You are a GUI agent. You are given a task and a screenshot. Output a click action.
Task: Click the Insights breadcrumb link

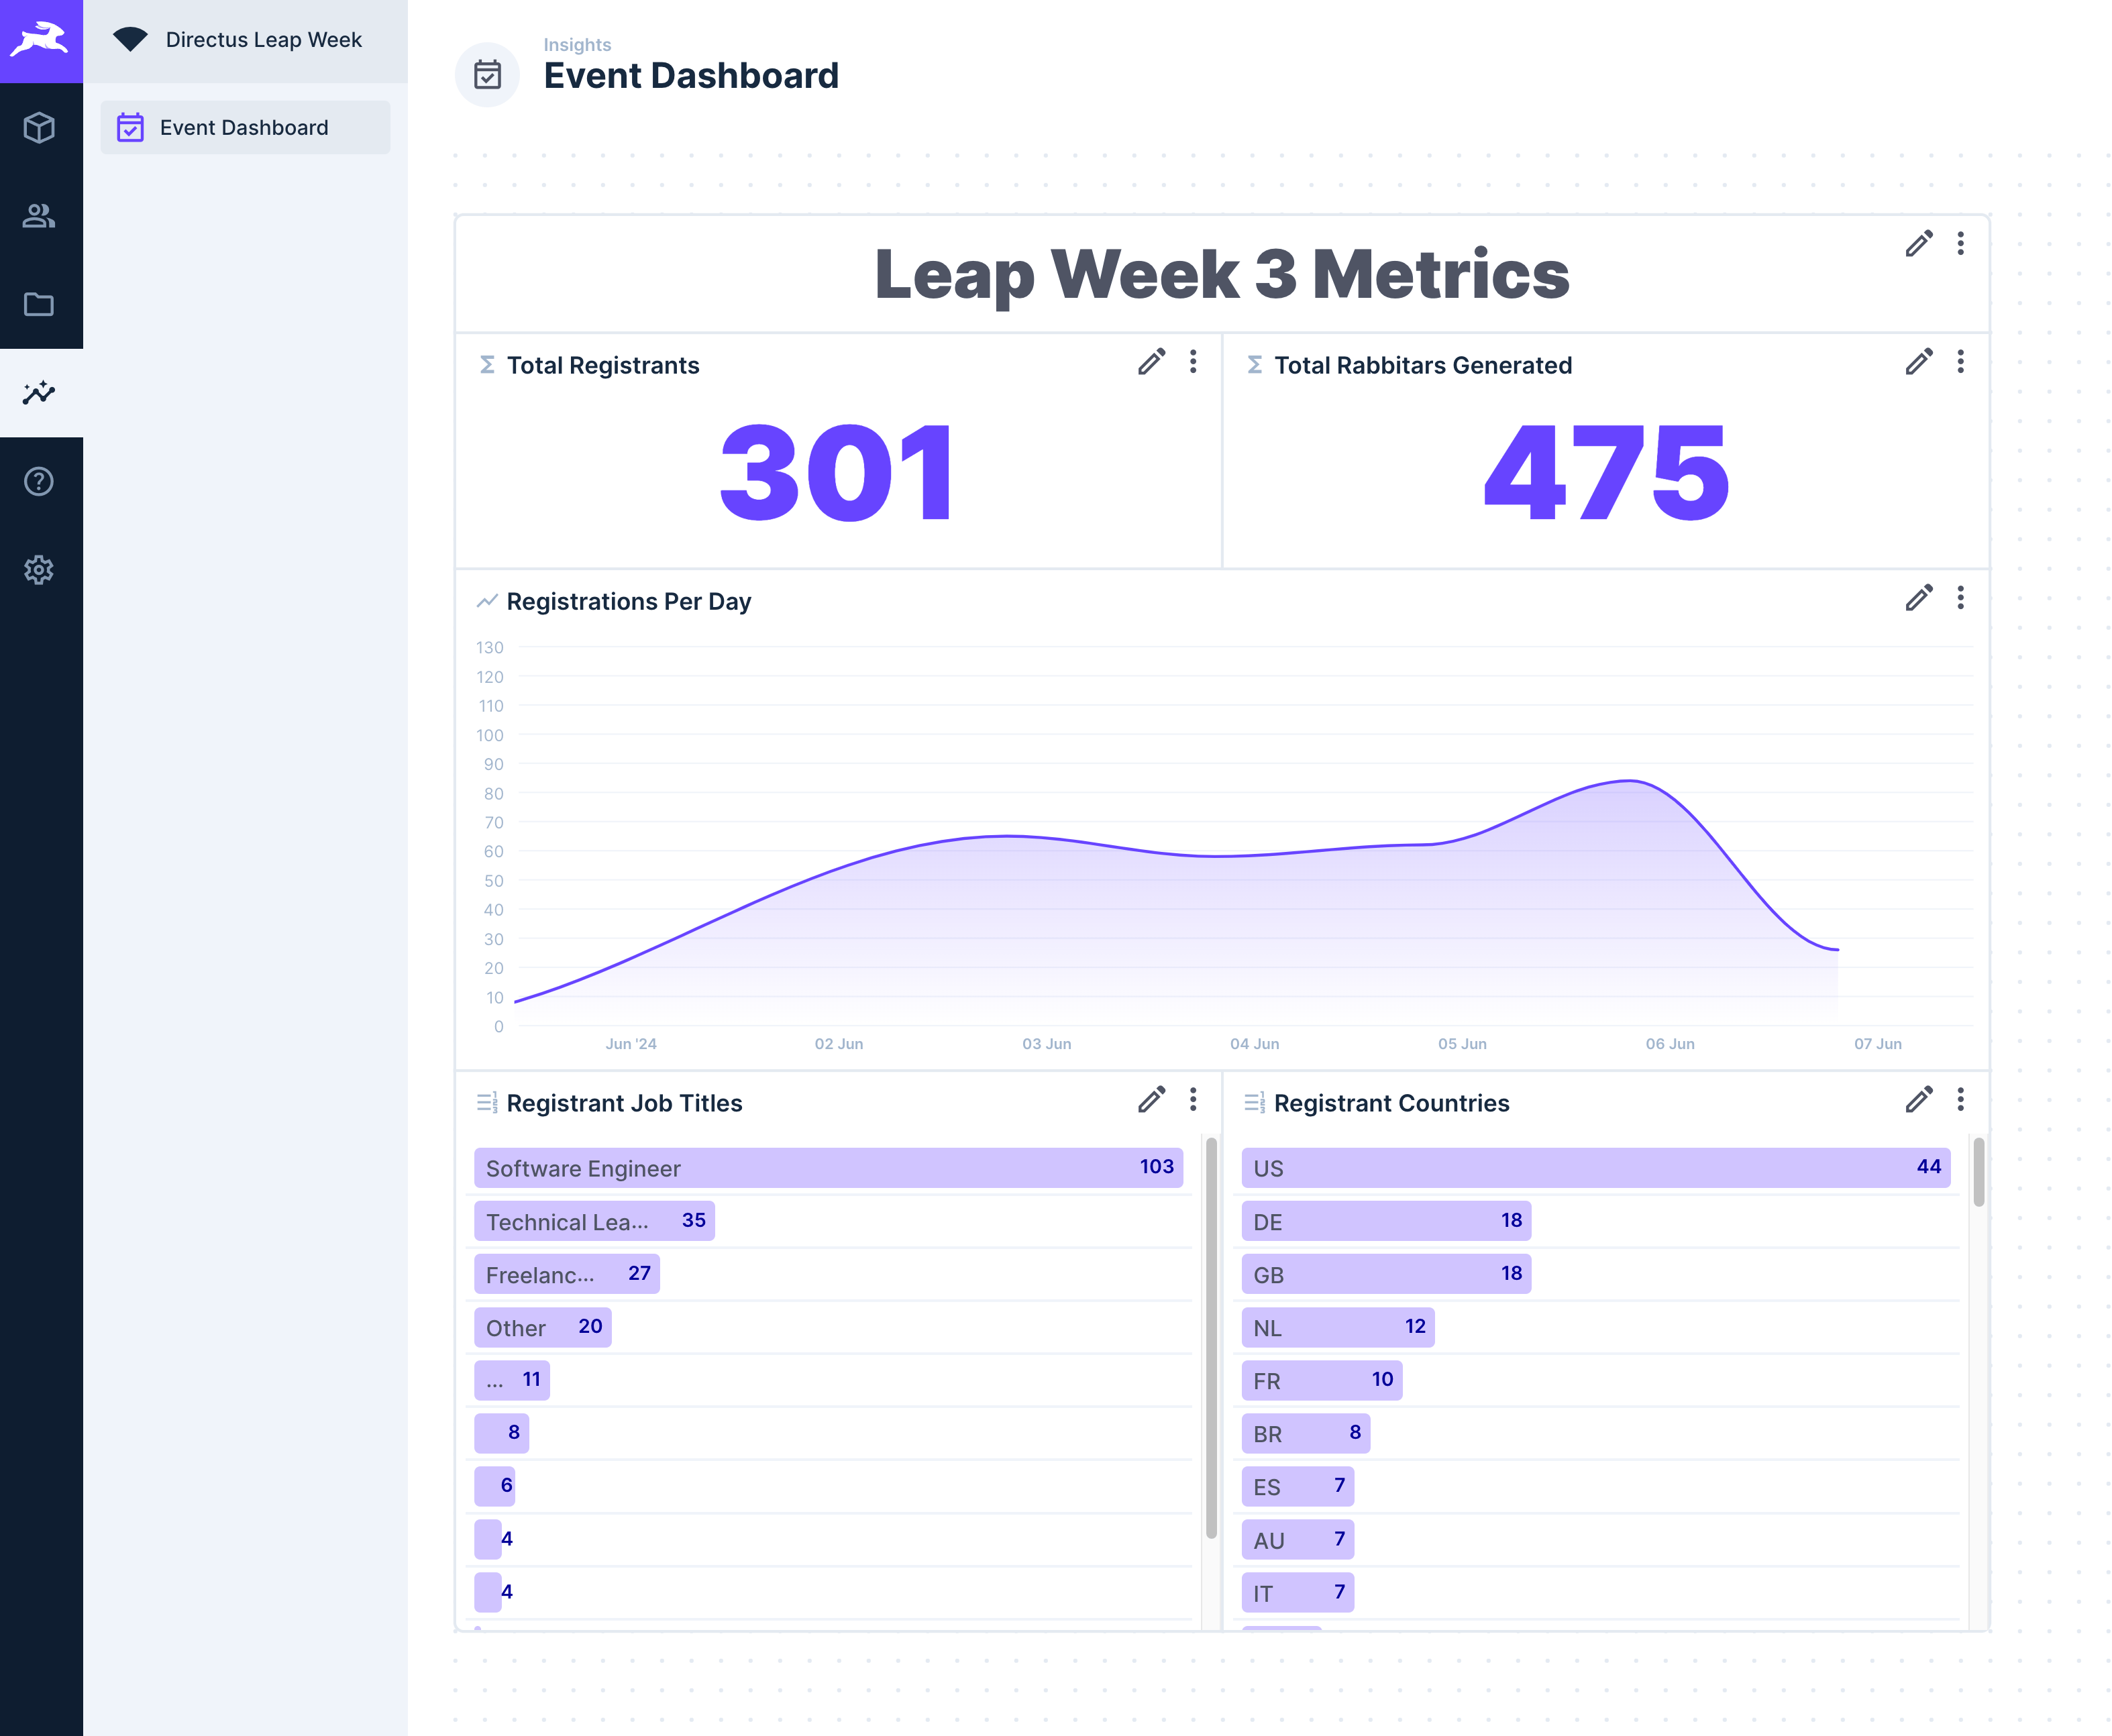[577, 45]
